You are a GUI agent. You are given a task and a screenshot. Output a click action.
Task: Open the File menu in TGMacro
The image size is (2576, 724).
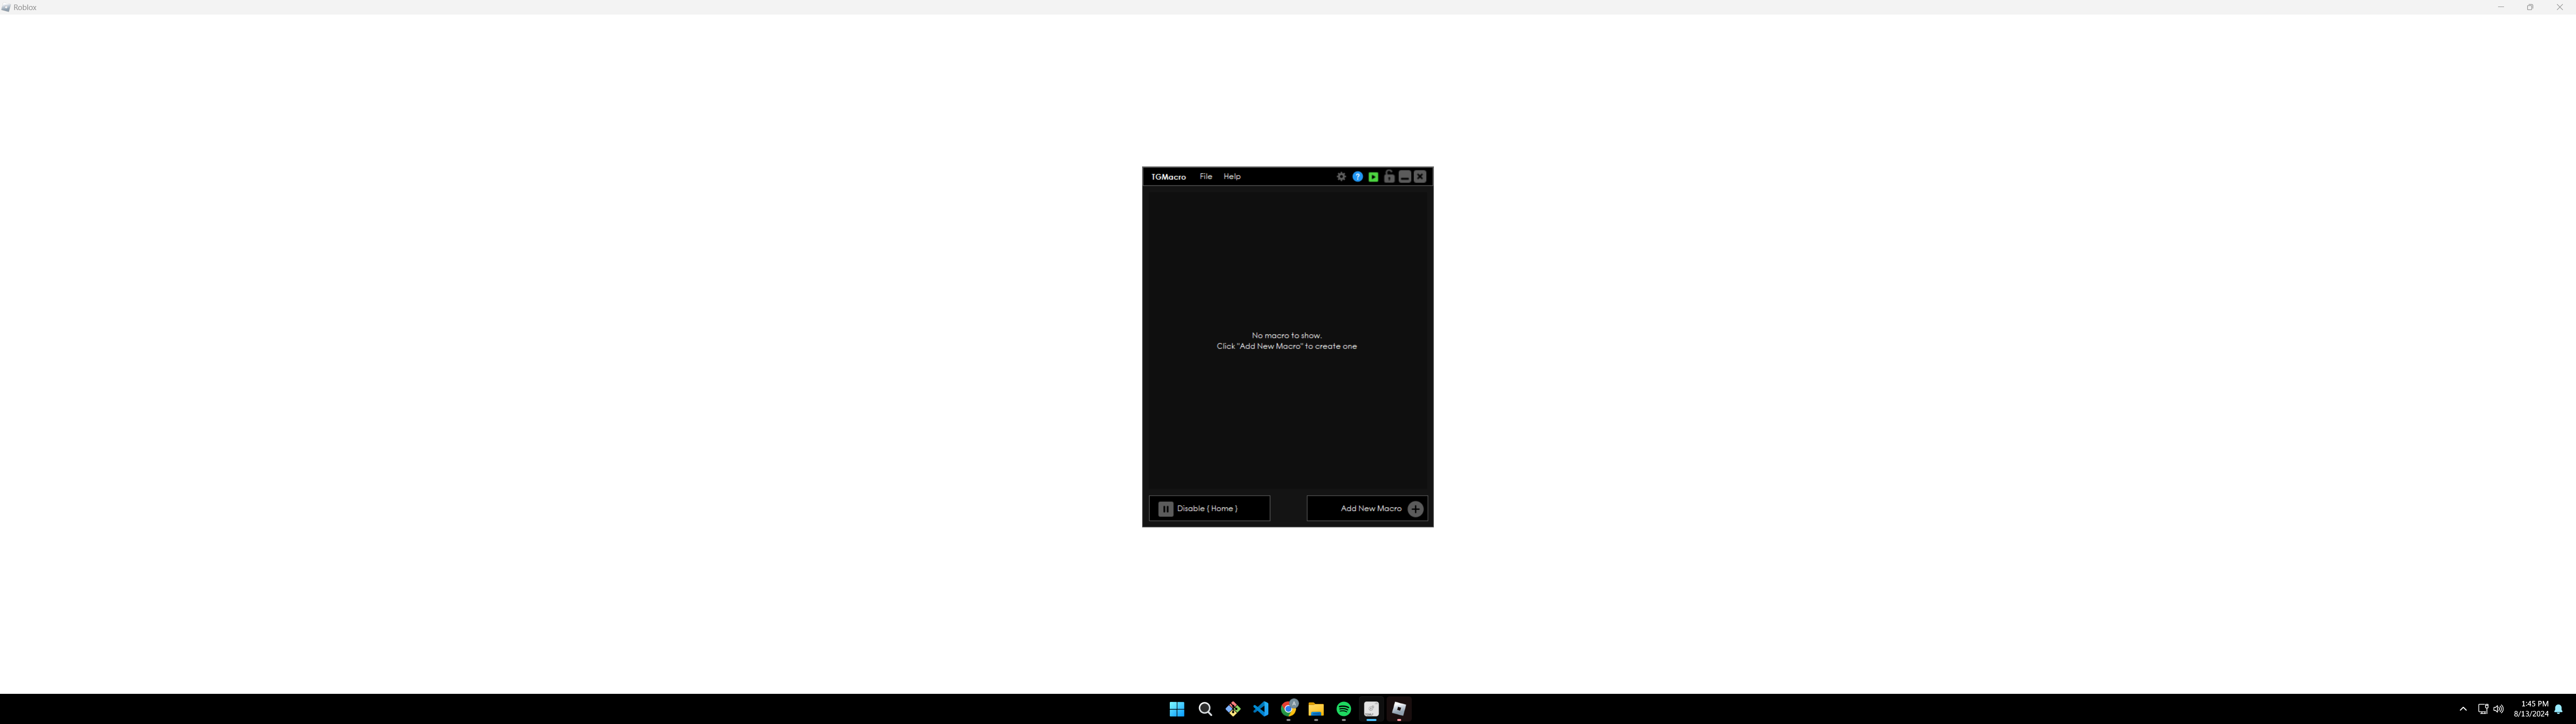click(1205, 177)
